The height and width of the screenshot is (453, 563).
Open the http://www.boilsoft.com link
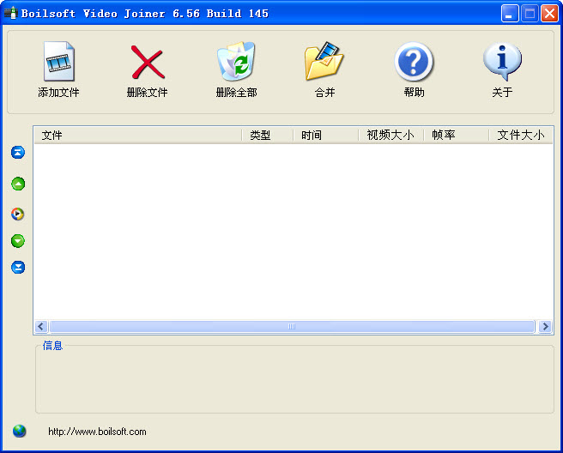coord(97,432)
